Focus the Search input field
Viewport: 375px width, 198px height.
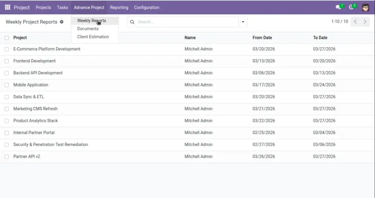tap(187, 22)
